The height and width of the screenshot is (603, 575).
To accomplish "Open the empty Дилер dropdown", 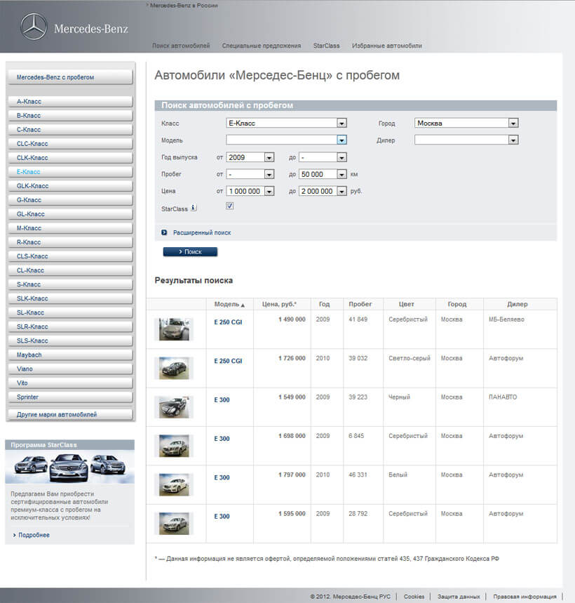I will point(466,140).
